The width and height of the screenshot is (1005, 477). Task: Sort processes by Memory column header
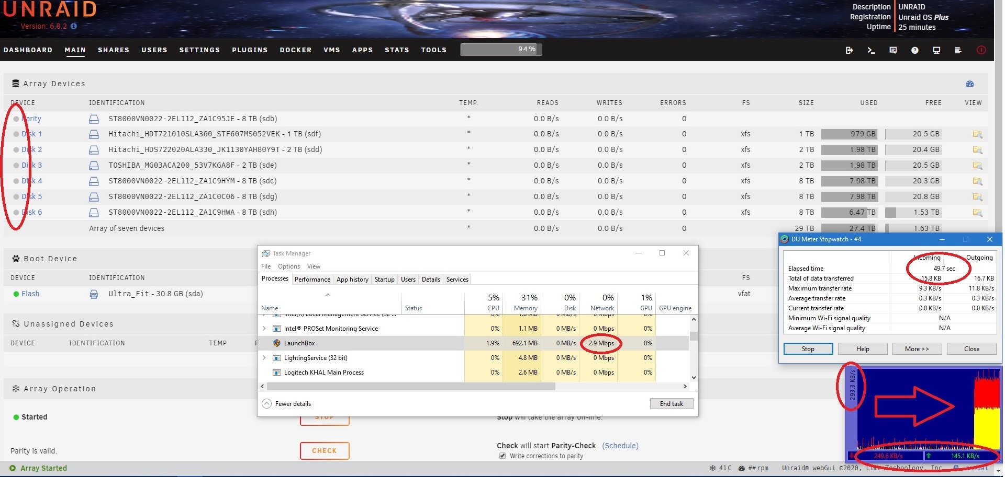[522, 303]
